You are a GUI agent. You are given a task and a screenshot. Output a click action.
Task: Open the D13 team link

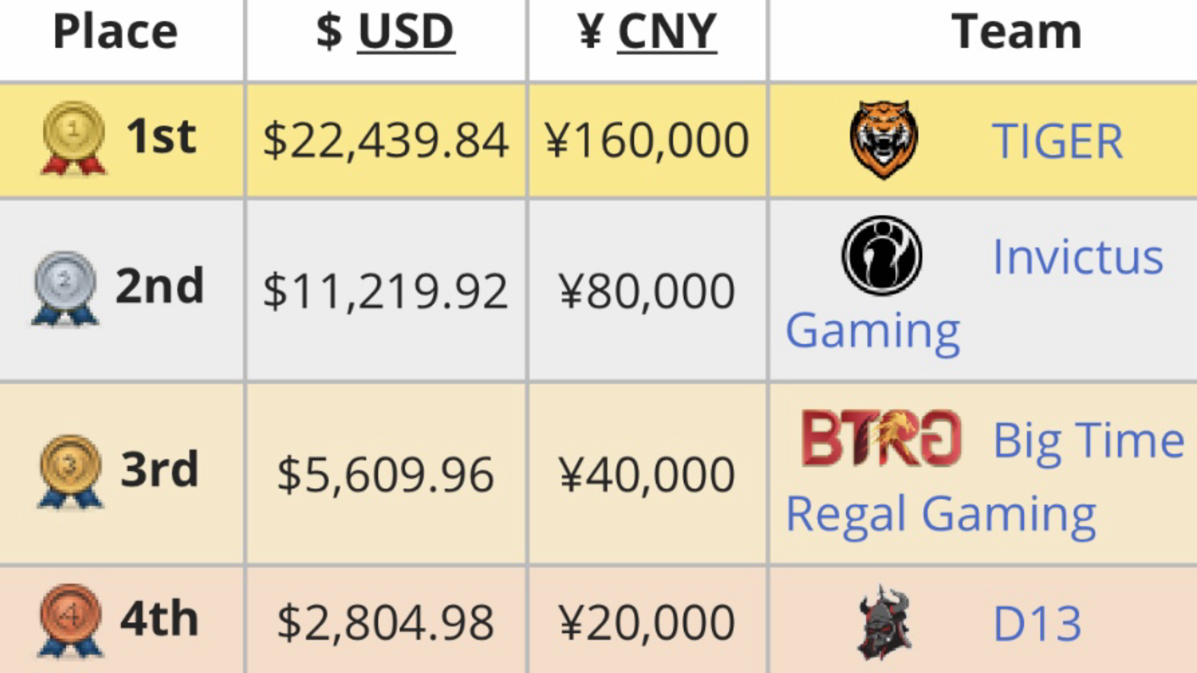coord(1037,624)
